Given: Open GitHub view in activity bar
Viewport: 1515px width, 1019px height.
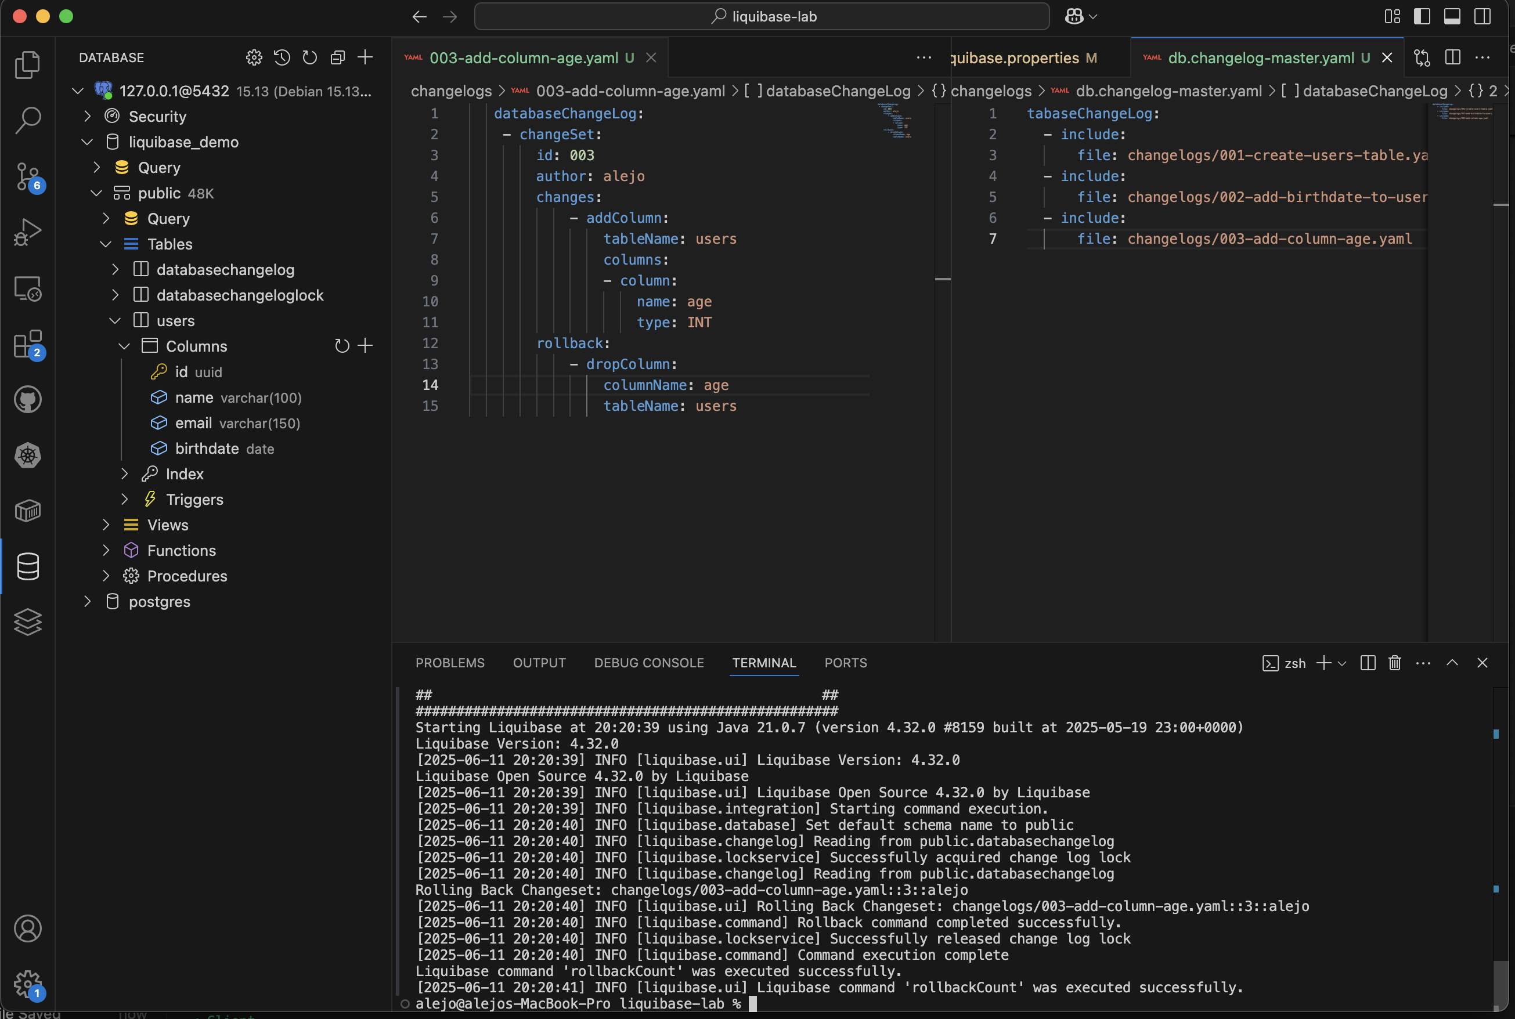Looking at the screenshot, I should pos(27,399).
